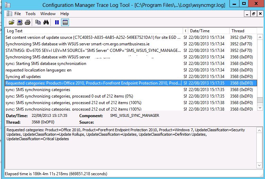
Task: Select the 'processed 0 out of 212 items' row
Action: (131, 96)
